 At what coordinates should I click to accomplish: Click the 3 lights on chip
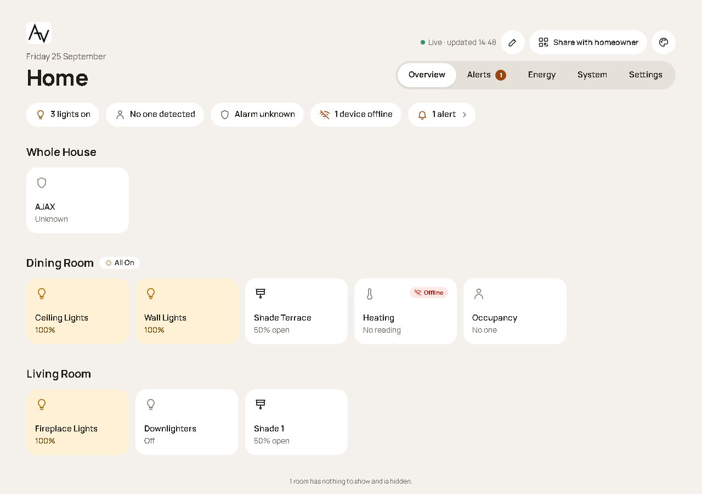(63, 115)
